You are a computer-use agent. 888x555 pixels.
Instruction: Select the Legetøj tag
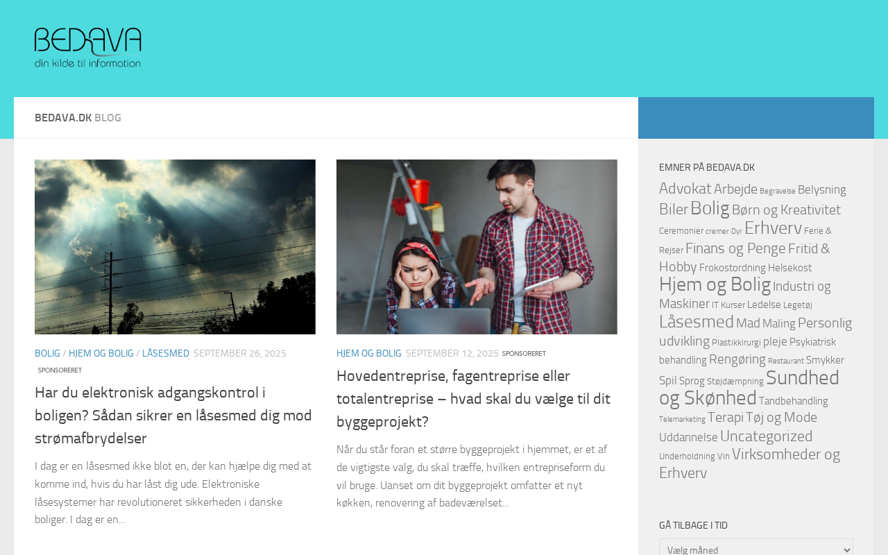pos(798,305)
